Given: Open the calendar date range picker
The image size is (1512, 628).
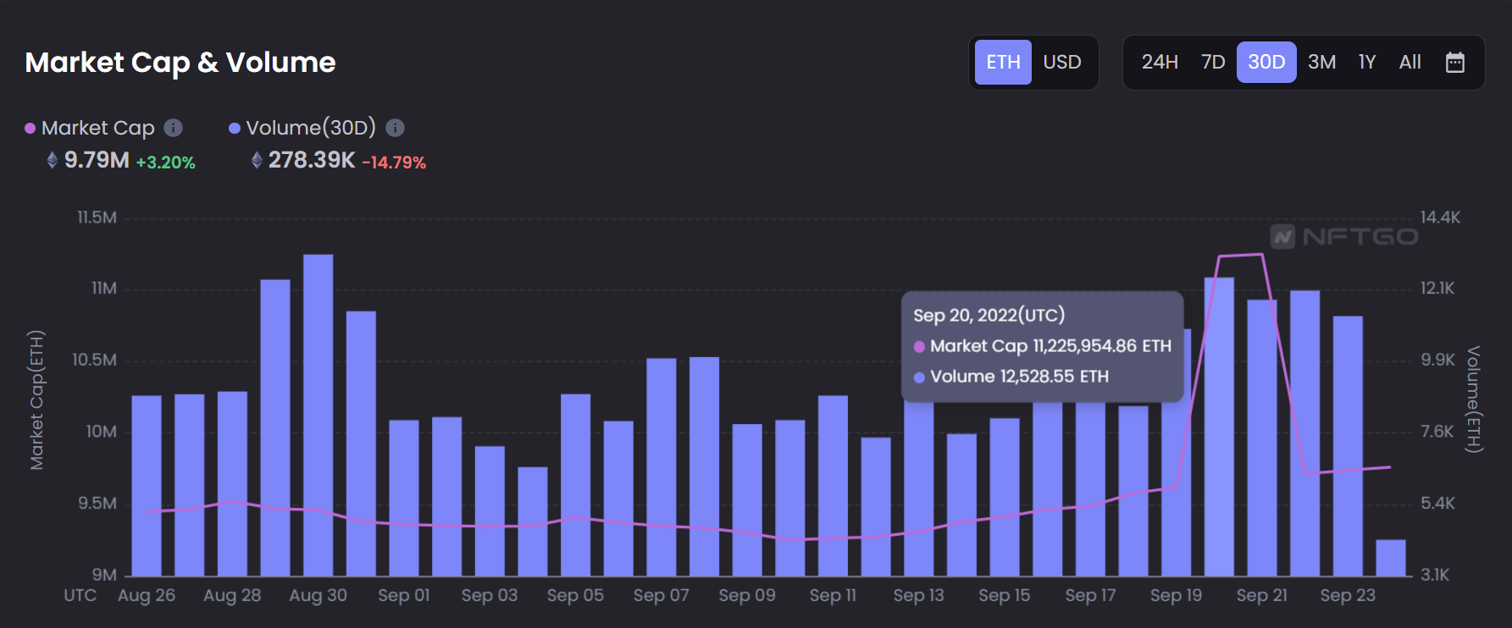Looking at the screenshot, I should point(1454,62).
